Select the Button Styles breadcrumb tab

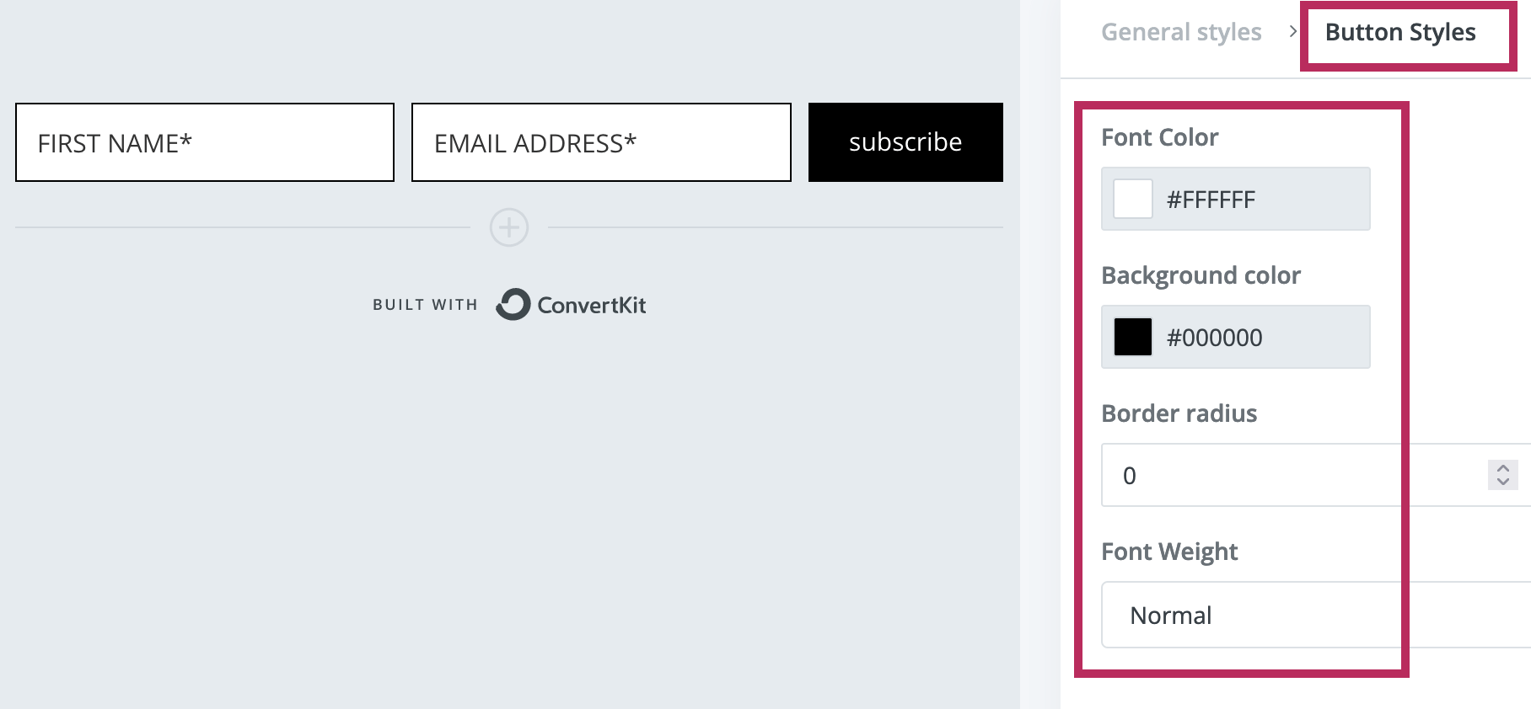(1400, 32)
